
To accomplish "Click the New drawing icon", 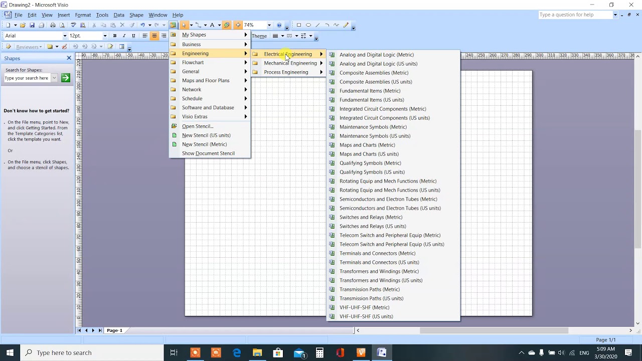I will coord(8,25).
